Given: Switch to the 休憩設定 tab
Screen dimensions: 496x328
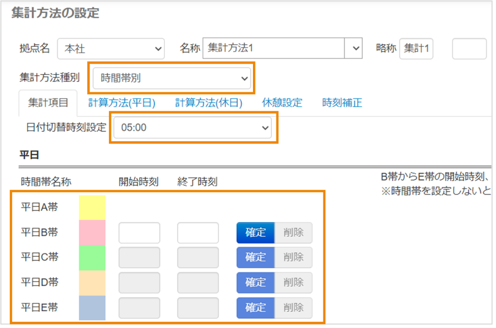Looking at the screenshot, I should point(282,103).
